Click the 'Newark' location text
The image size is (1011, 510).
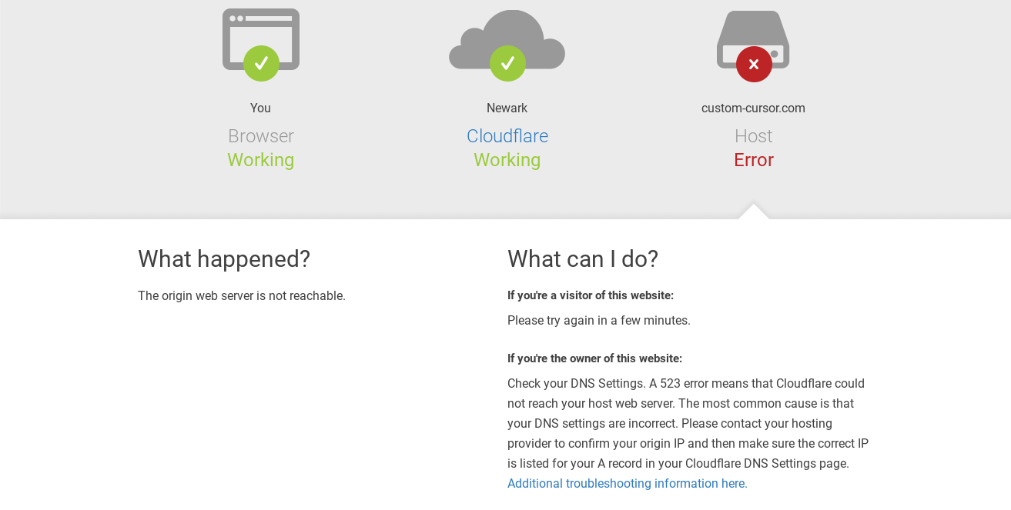click(x=507, y=108)
